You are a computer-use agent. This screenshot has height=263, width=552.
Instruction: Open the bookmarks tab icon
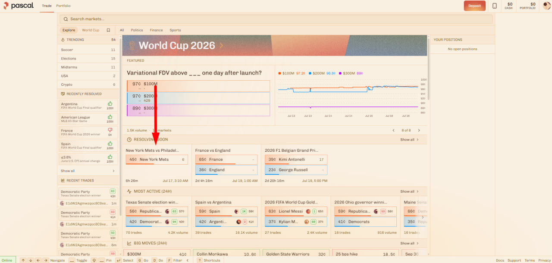[108, 30]
